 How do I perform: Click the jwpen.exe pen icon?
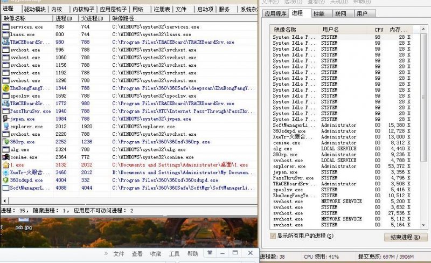click(x=6, y=119)
